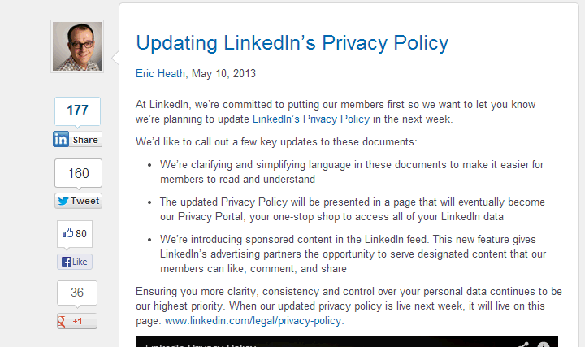Click the 160 tweet count bubble
The image size is (585, 347).
78,173
